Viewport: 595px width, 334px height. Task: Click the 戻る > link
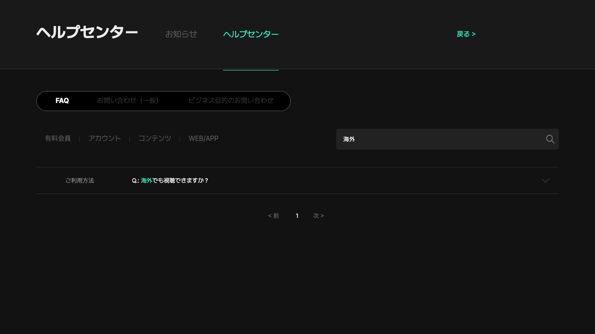point(466,34)
